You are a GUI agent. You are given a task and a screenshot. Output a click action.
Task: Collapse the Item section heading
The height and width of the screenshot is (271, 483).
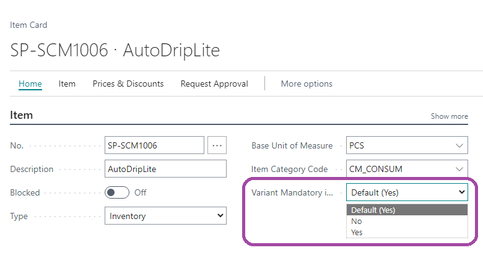(x=22, y=115)
